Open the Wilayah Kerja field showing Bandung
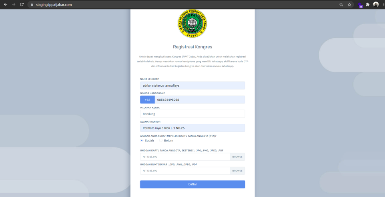The height and width of the screenshot is (197, 385). pyautogui.click(x=192, y=114)
